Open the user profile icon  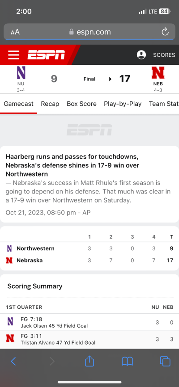141,55
